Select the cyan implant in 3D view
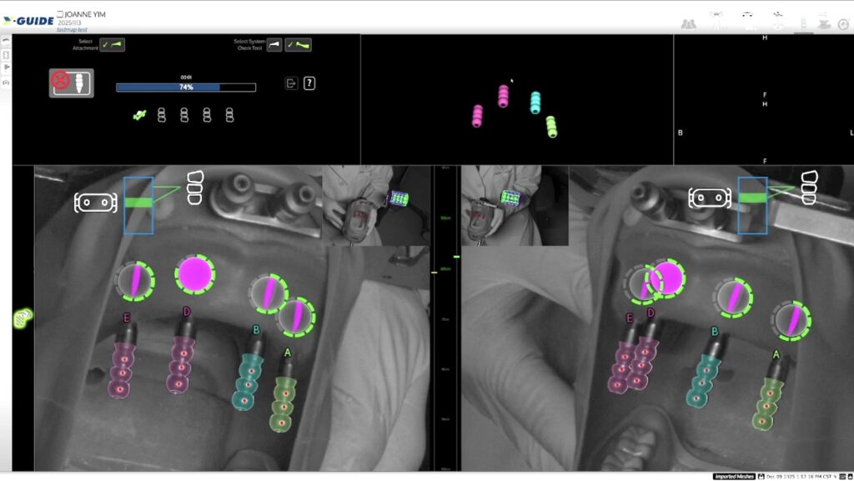The image size is (854, 481). coord(535,103)
